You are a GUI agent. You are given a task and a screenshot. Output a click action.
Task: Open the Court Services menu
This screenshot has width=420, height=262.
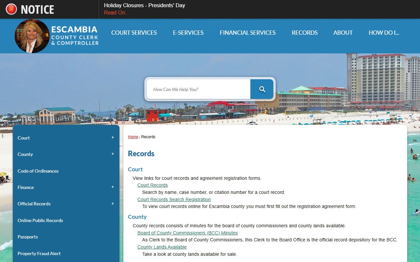[x=134, y=33]
